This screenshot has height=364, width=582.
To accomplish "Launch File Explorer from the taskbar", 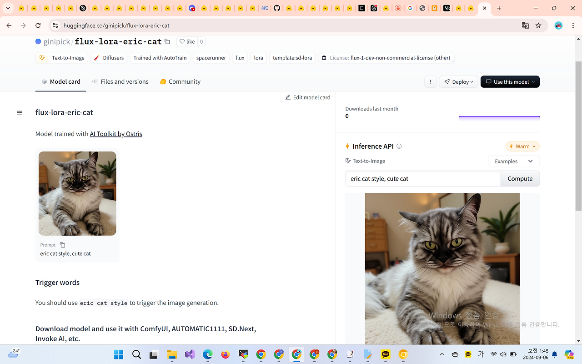I will coord(172,354).
